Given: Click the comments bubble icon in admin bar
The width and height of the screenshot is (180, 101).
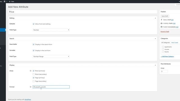Looking at the screenshot, I should point(4,1).
